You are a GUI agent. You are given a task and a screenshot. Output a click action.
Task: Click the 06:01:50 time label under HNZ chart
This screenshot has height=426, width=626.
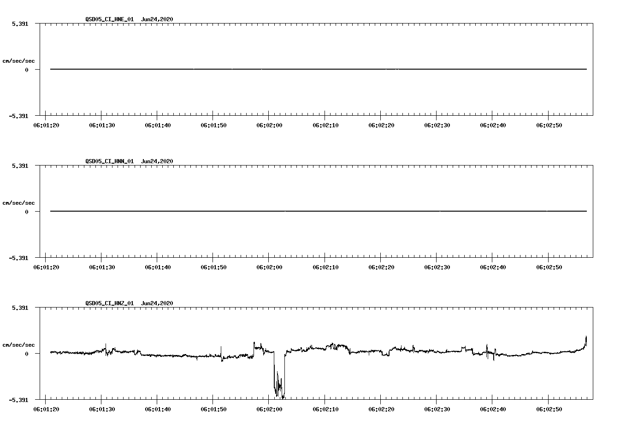pos(213,409)
